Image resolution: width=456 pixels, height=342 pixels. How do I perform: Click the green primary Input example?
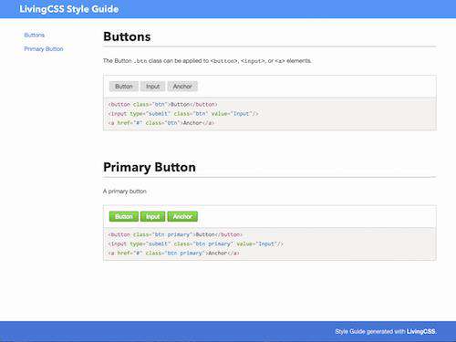coord(152,216)
